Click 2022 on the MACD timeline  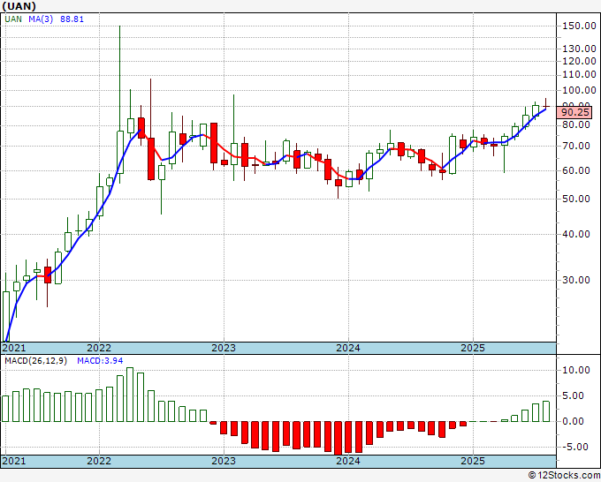tap(99, 461)
